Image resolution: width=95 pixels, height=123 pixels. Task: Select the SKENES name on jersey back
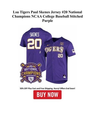pos(35,35)
